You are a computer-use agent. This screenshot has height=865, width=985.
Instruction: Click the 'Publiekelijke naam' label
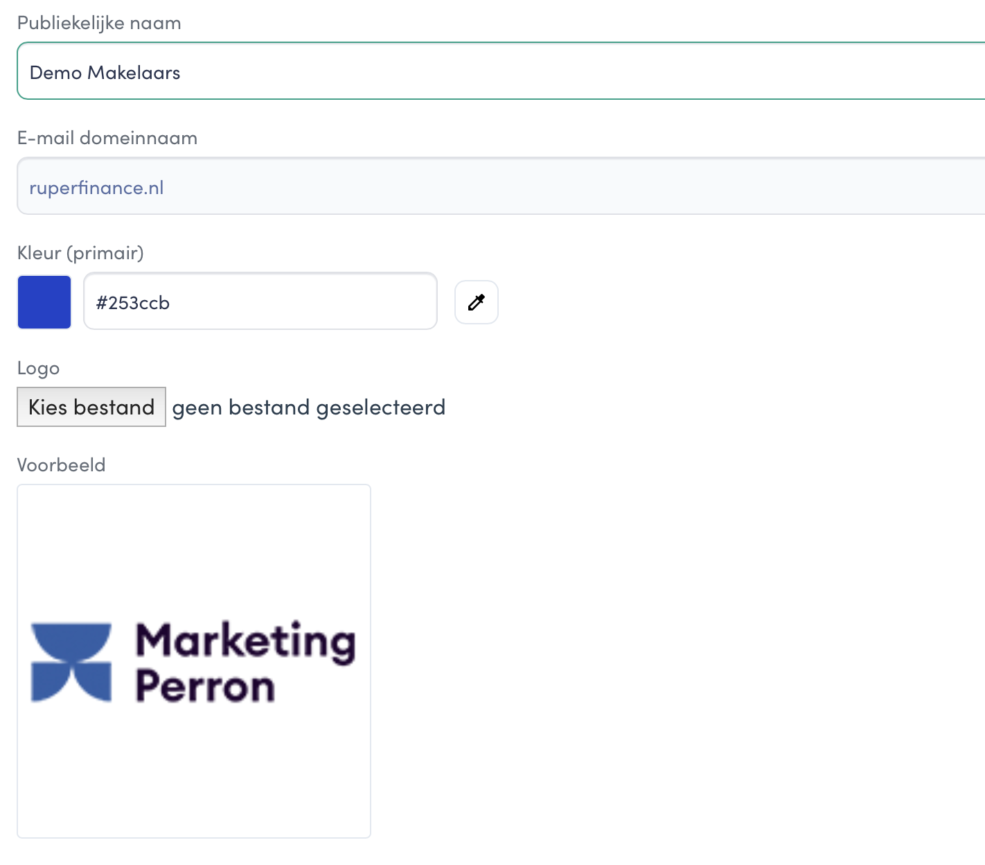click(99, 23)
